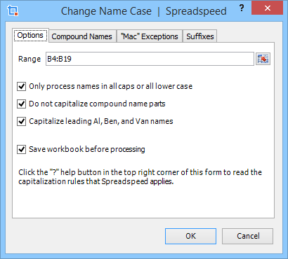Click inside the Range field showing B4:B19
Screen dimensions: 288x259
tap(150, 59)
